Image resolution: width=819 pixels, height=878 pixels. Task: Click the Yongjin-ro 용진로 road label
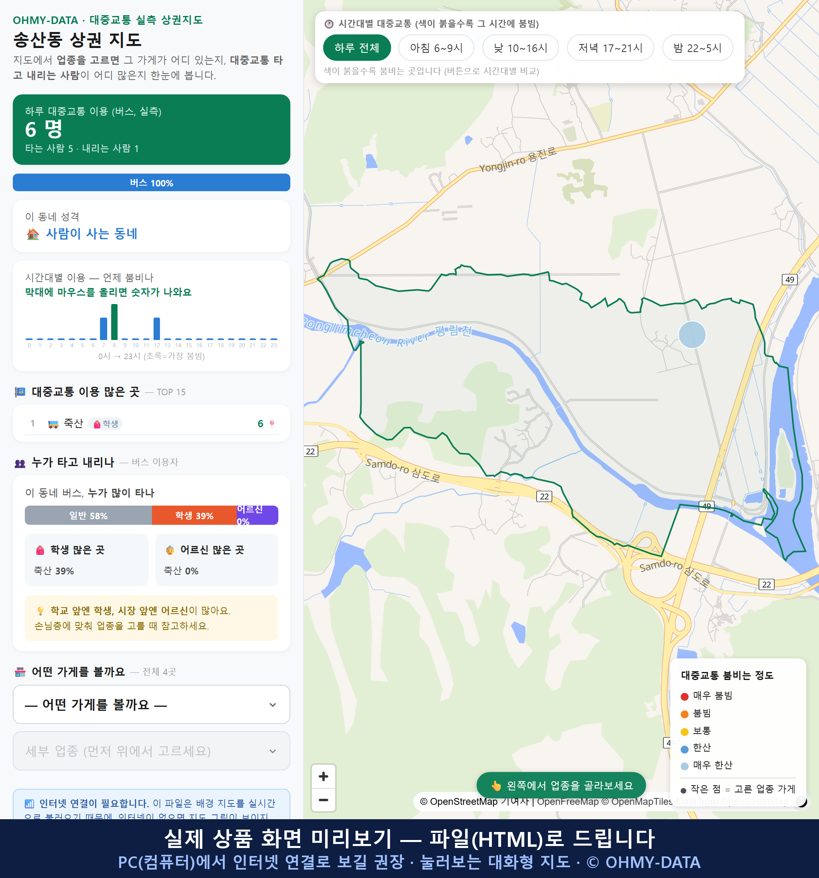tap(517, 160)
